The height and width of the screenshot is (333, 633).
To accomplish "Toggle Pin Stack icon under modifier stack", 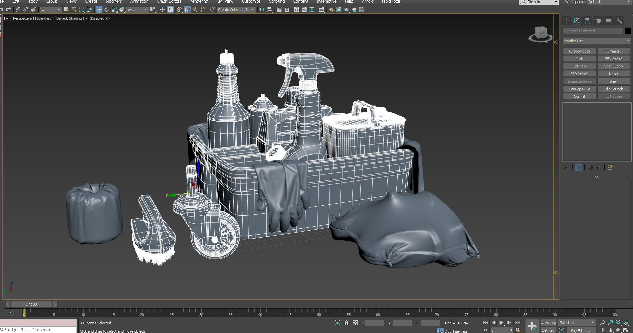I will pos(566,167).
